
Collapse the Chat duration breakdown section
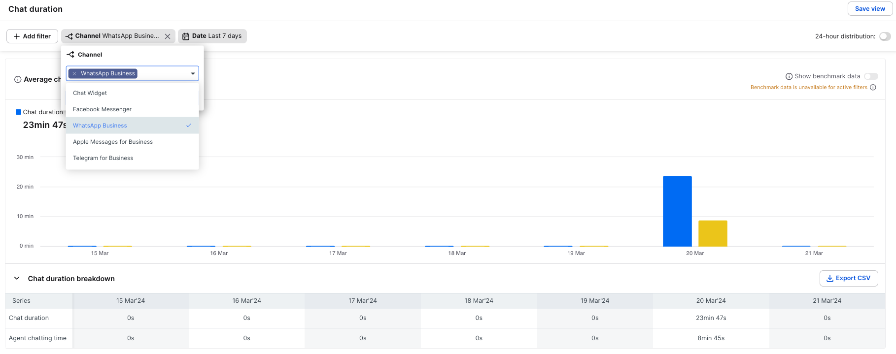pyautogui.click(x=17, y=279)
